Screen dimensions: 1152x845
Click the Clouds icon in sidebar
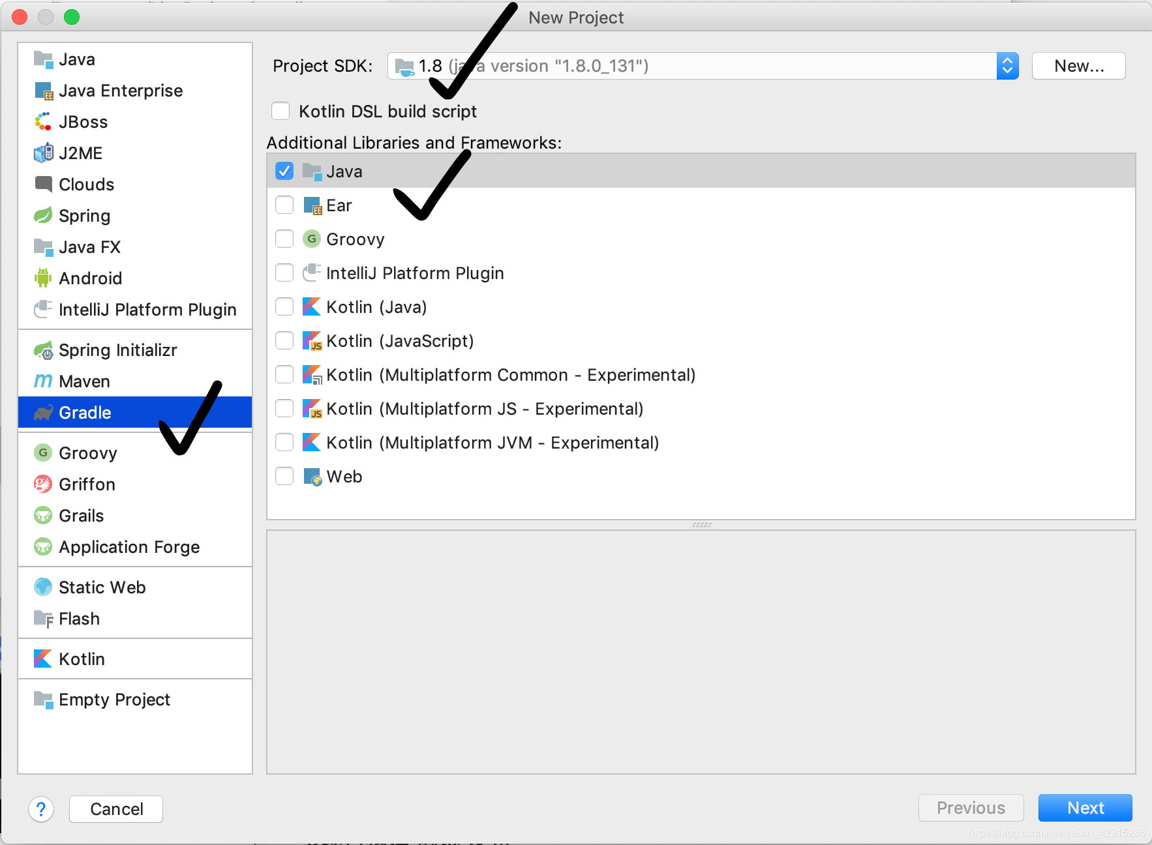tap(43, 185)
